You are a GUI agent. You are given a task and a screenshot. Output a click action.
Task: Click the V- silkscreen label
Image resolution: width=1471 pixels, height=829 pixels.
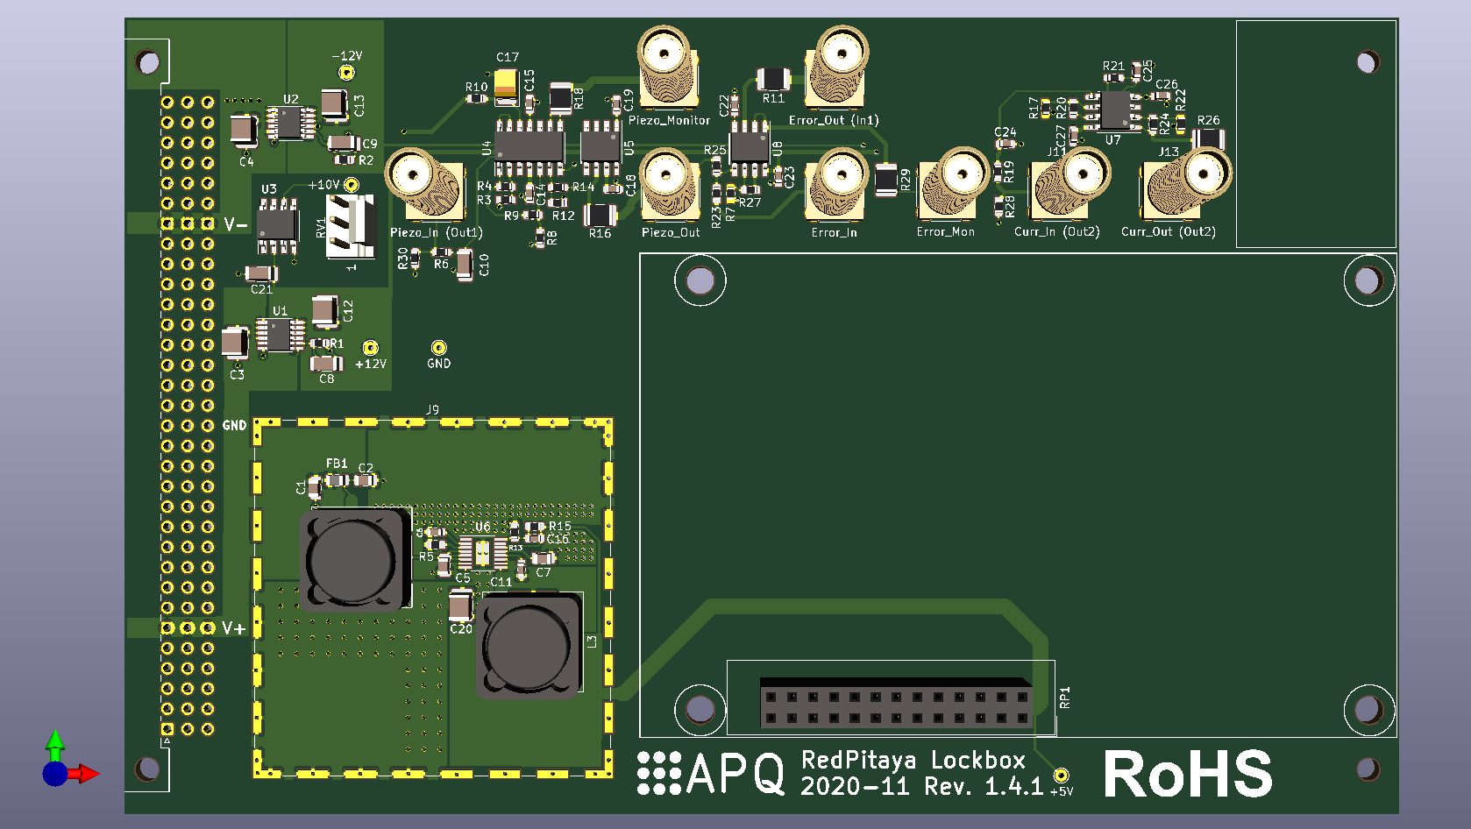point(235,224)
